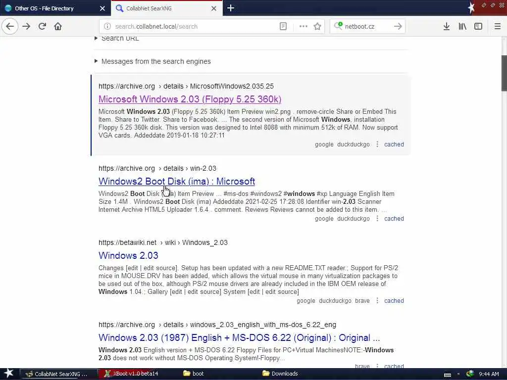Click the keyboard icon in the system tray

tap(448, 375)
